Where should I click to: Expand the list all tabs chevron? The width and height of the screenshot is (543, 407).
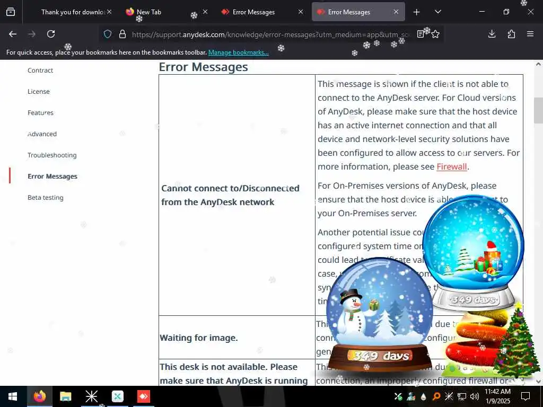click(x=437, y=12)
